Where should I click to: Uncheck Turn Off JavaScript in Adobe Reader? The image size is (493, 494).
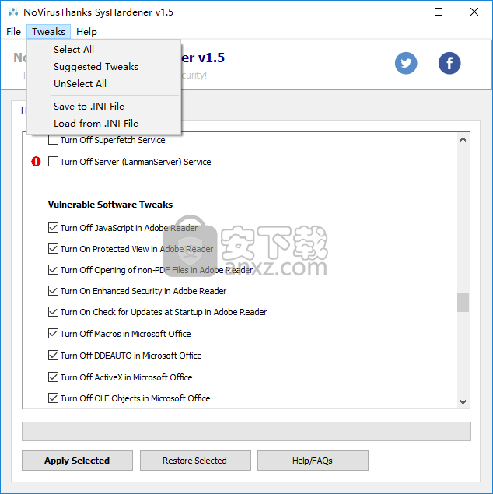click(53, 227)
